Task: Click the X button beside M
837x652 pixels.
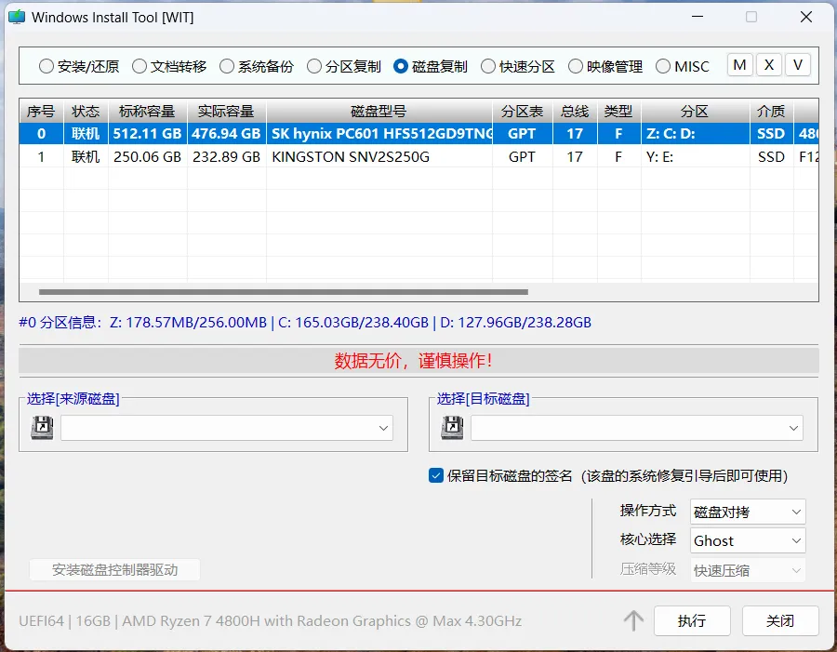Action: [769, 65]
